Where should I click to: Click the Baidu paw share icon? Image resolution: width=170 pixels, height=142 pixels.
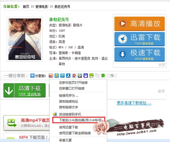[x=86, y=76]
